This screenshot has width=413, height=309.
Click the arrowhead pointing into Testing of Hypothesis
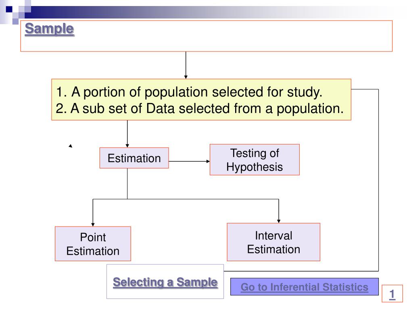click(x=208, y=161)
